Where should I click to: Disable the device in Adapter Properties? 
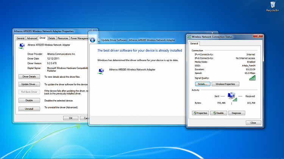29,101
